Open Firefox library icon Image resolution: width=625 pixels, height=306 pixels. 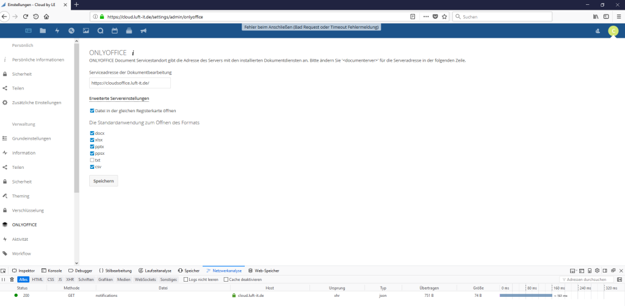596,16
